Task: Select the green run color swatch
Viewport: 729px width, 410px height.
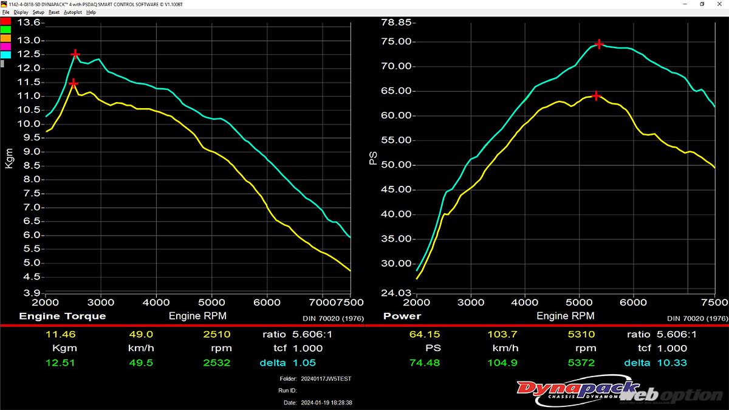Action: coord(5,30)
